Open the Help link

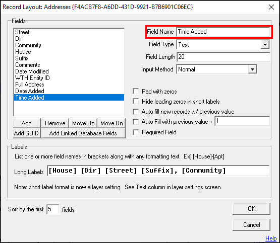pyautogui.click(x=271, y=238)
